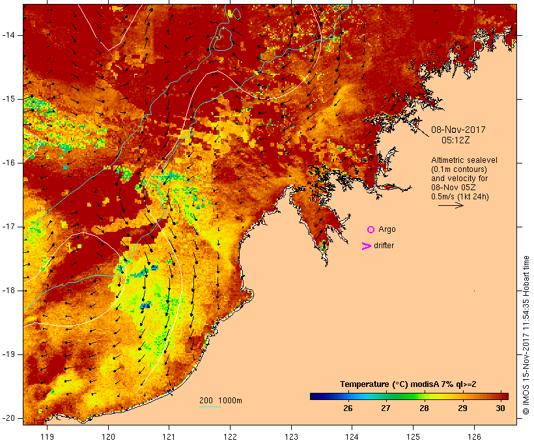
Task: Click the latitude axis label -20
Action: [8, 418]
